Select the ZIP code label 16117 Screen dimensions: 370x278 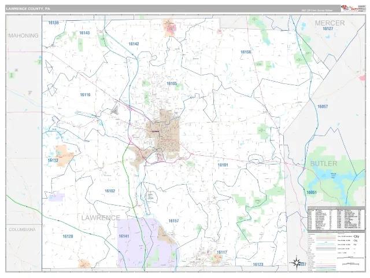[222, 253]
